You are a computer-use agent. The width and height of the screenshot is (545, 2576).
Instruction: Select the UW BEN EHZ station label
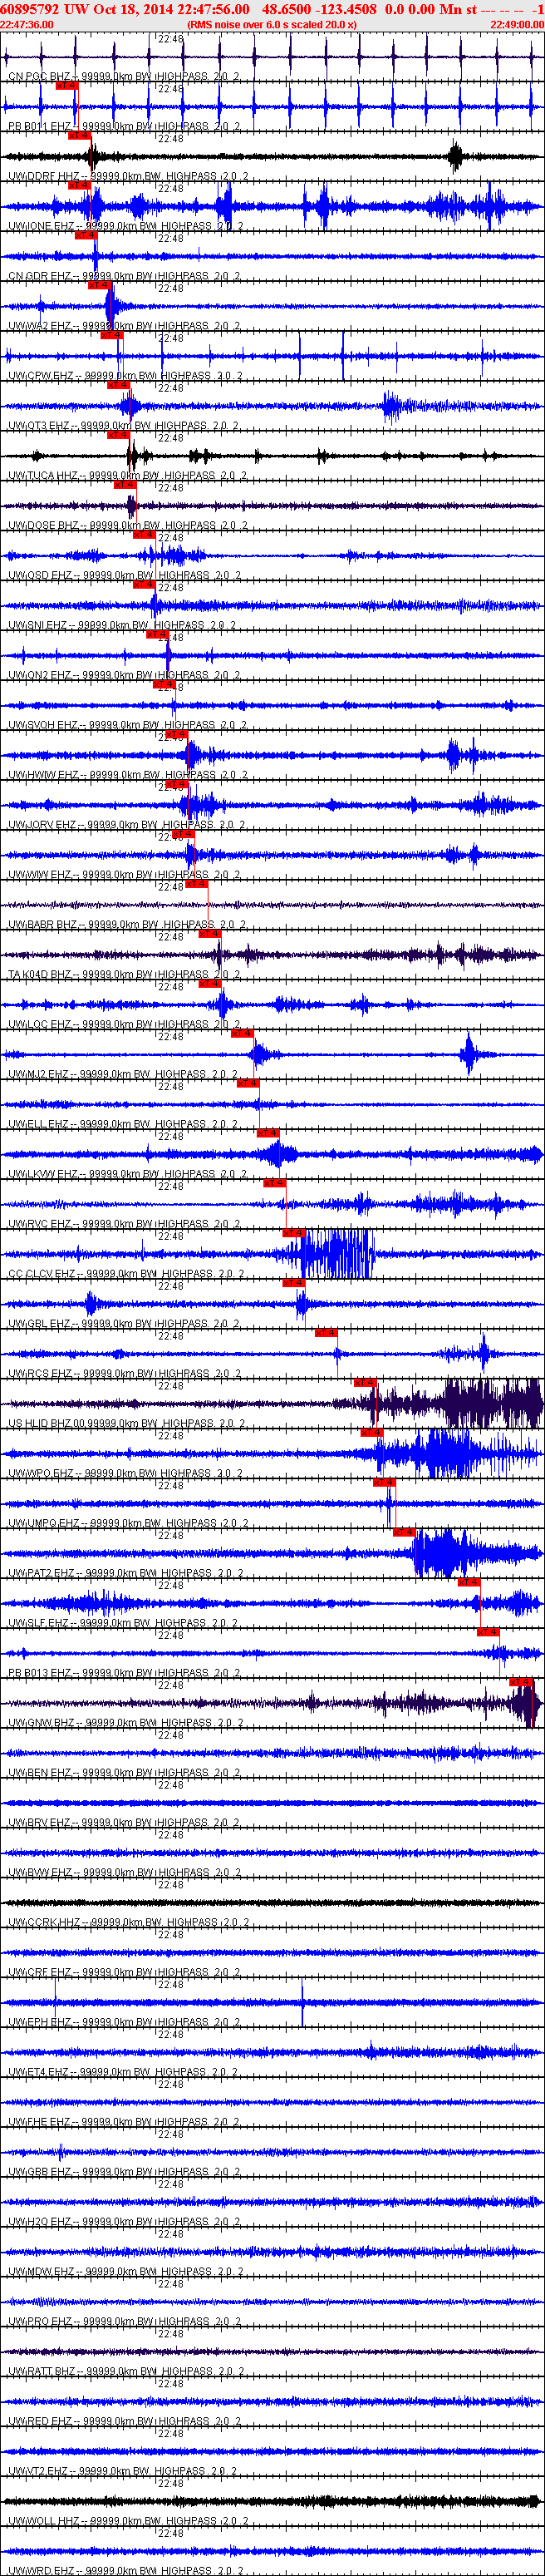(124, 1773)
